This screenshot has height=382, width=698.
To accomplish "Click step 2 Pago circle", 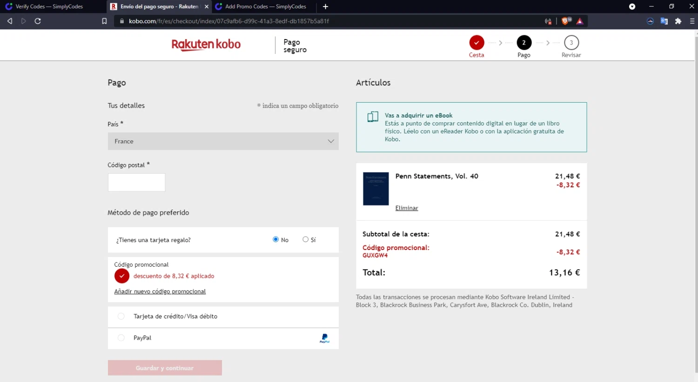I will click(x=524, y=43).
